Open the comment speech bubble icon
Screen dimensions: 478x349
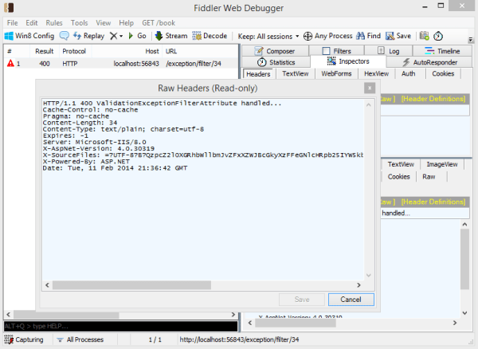click(x=64, y=36)
